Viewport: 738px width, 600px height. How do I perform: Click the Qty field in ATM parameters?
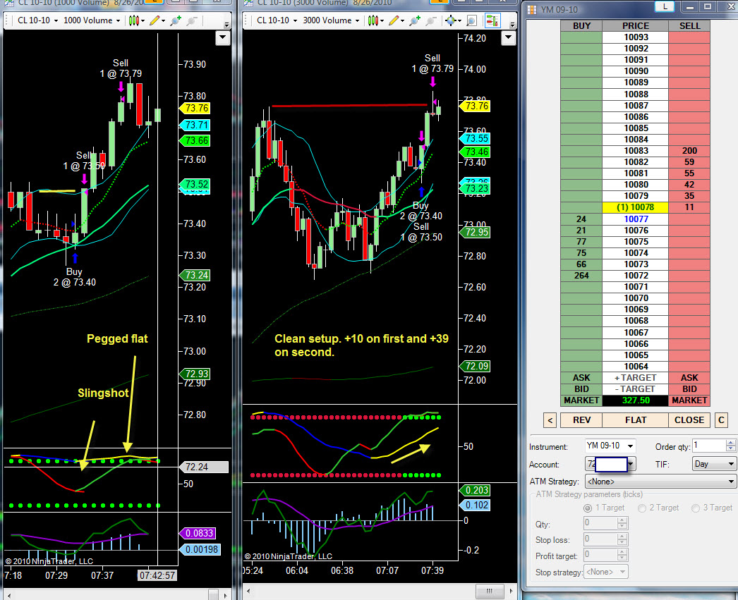tap(600, 523)
